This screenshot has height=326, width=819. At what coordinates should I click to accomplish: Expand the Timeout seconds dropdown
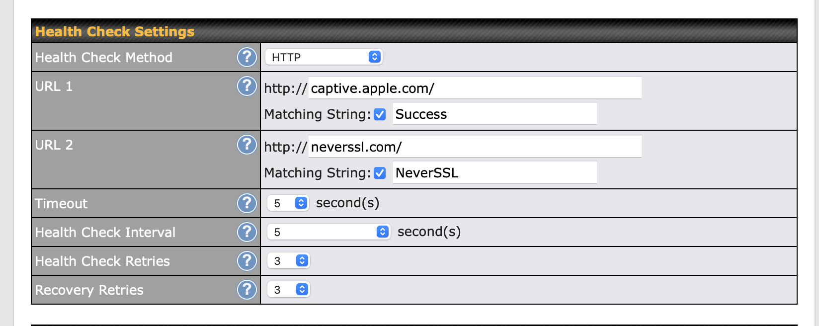[288, 203]
